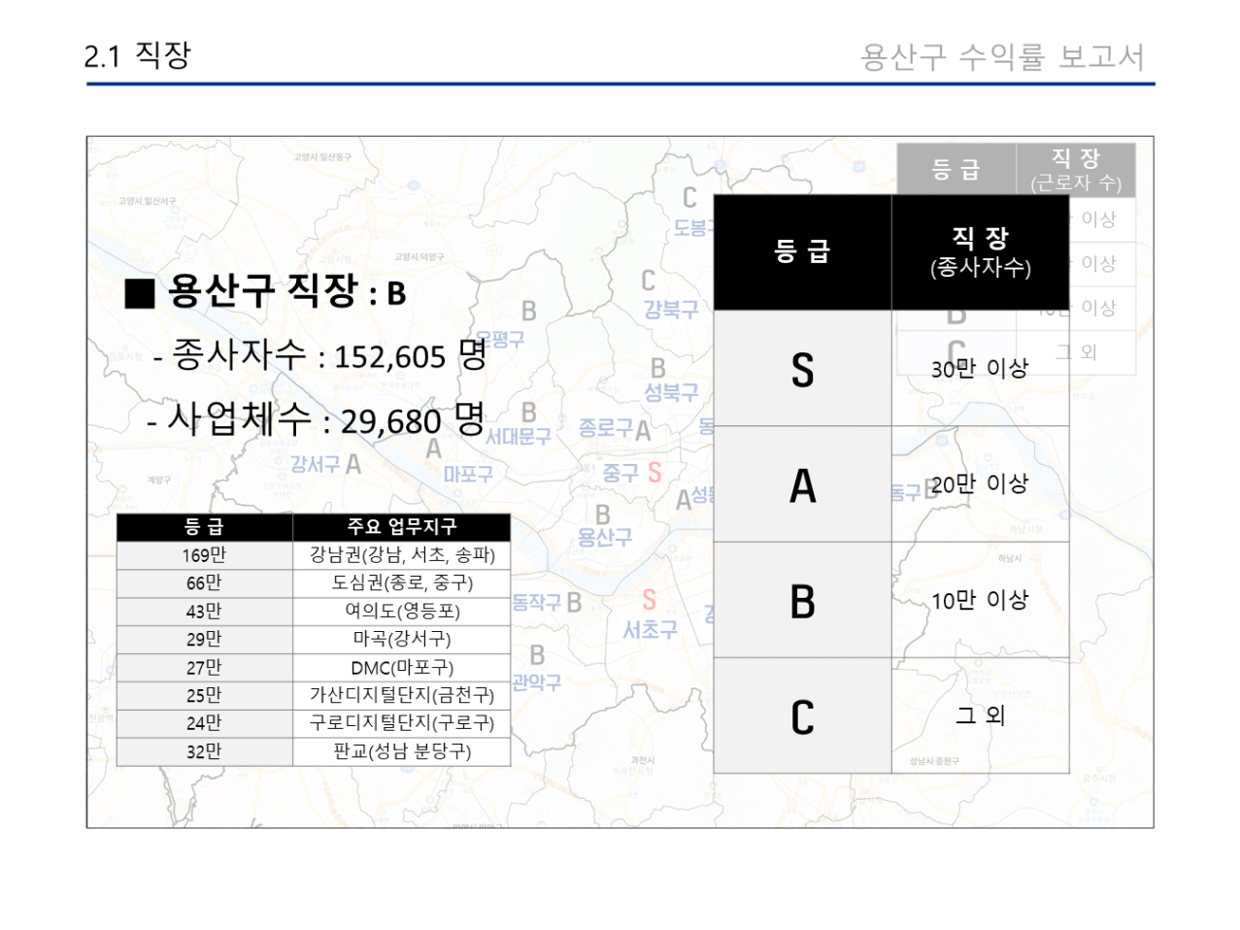This screenshot has height=930, width=1240.
Task: Click the '중구' map label
Action: click(x=620, y=473)
